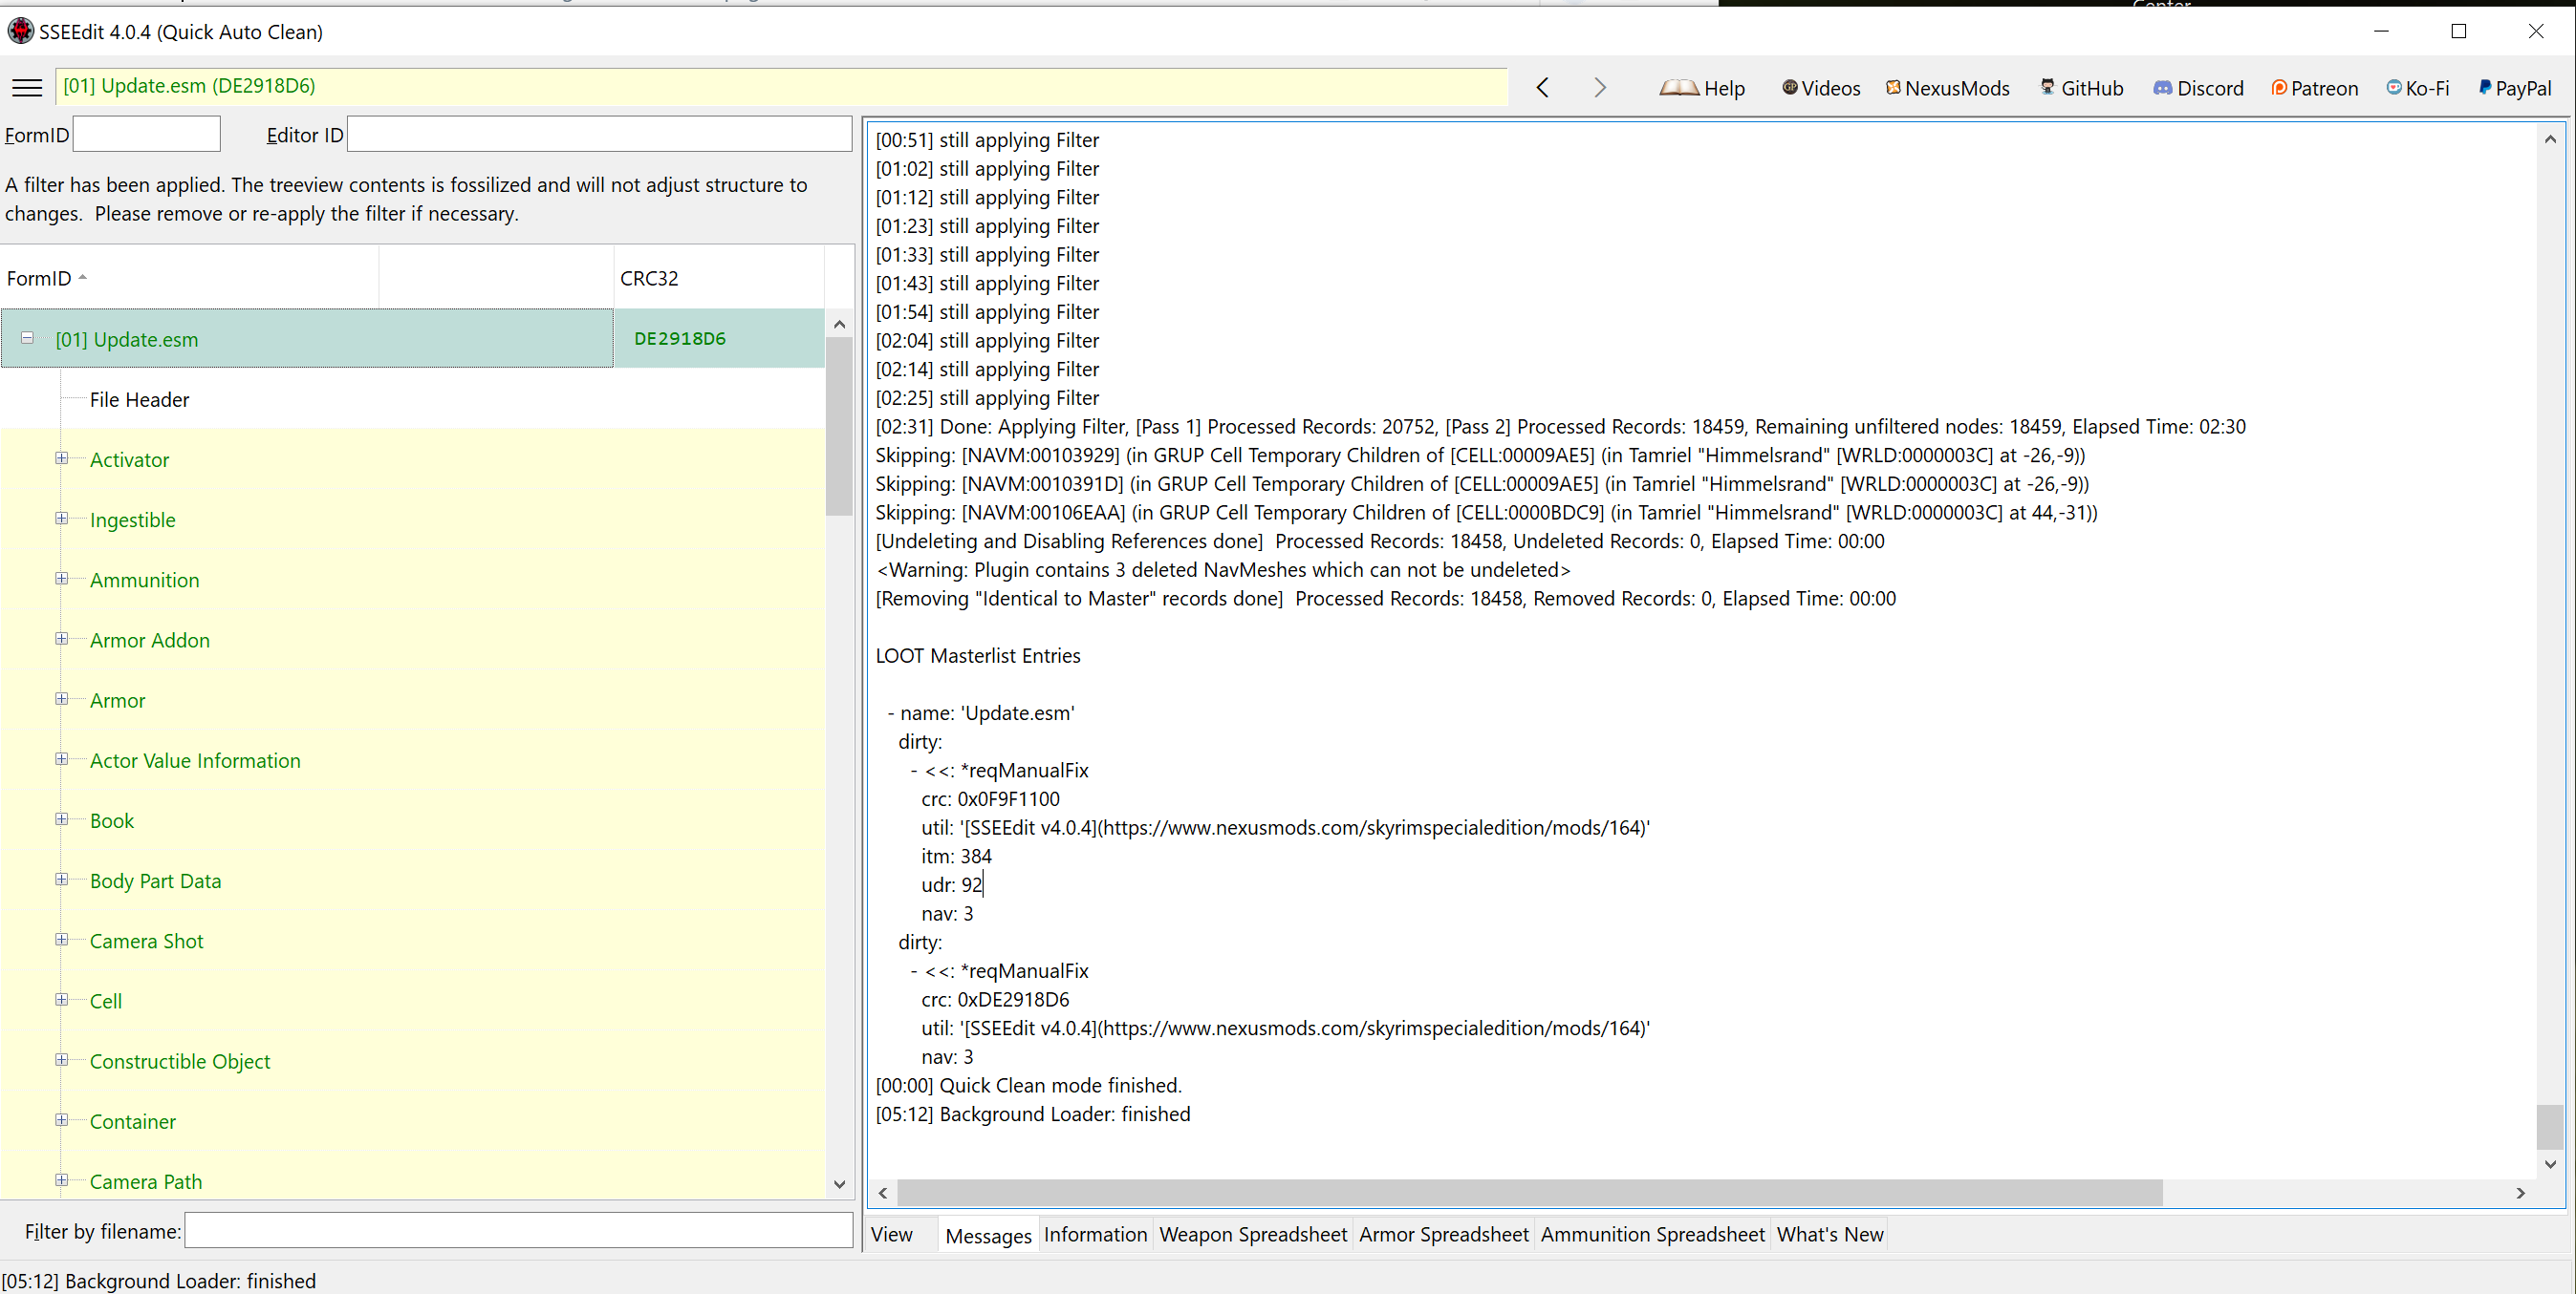Click the forward navigation arrow

(x=1599, y=88)
